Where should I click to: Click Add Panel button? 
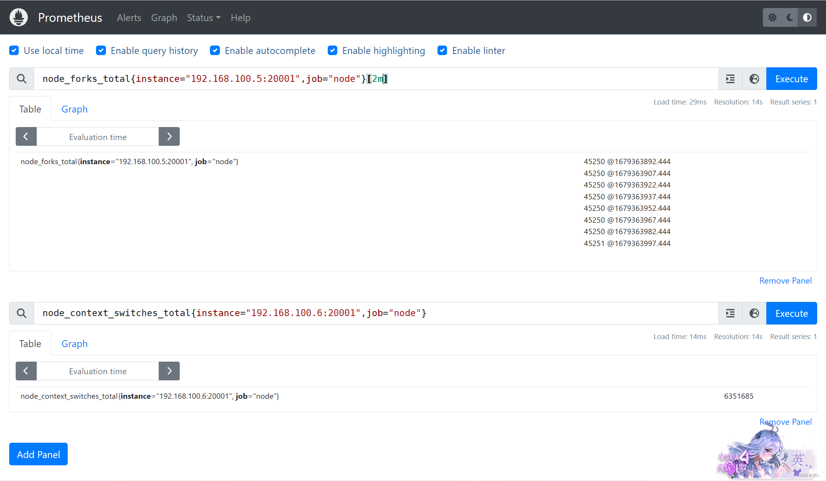pos(38,454)
